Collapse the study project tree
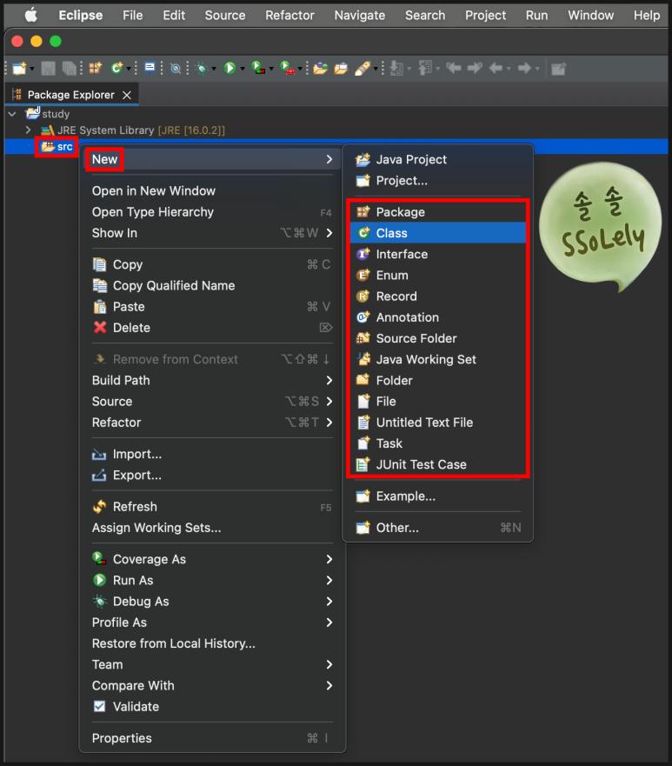The image size is (672, 766). (x=13, y=114)
